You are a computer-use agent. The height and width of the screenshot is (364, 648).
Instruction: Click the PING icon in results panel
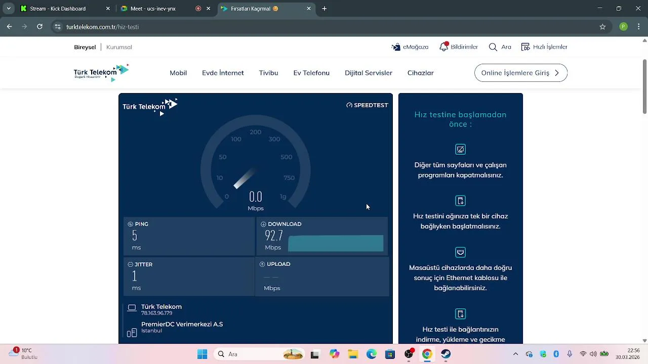pyautogui.click(x=131, y=224)
